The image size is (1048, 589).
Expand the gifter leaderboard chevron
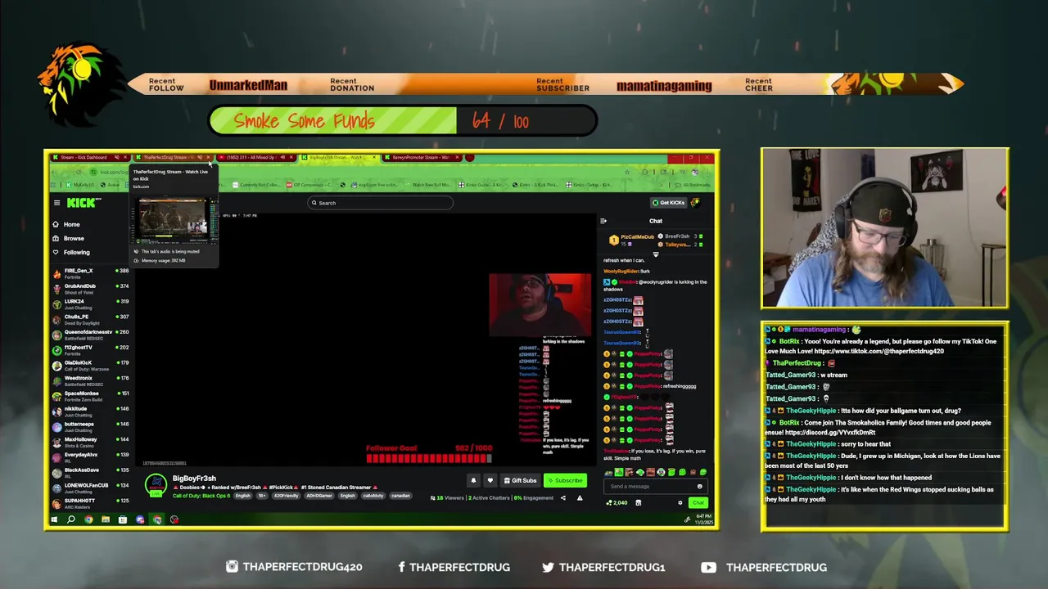(655, 254)
